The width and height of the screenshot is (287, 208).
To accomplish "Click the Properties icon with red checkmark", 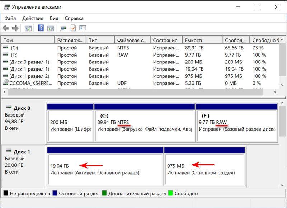I will 73,28.
